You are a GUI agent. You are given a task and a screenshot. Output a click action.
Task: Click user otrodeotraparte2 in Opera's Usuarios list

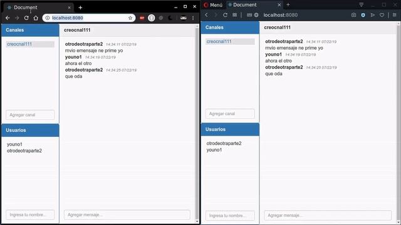224,143
